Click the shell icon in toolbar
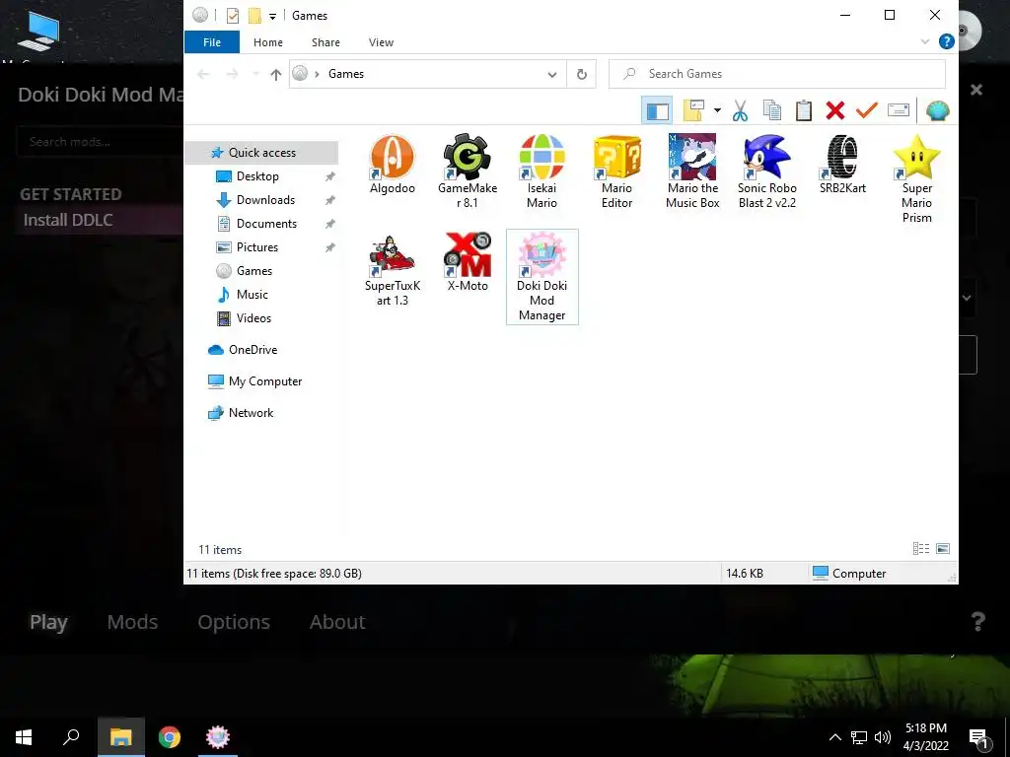The image size is (1010, 757). coord(937,110)
